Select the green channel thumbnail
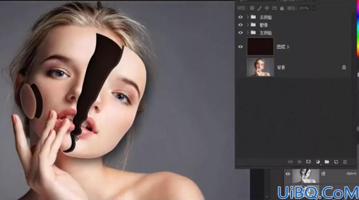This screenshot has width=359, height=200. [306, 176]
